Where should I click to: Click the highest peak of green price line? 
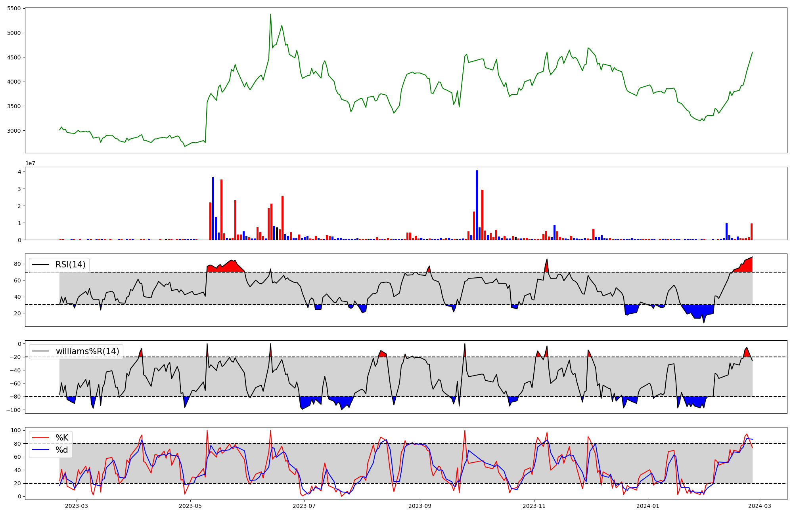(x=270, y=15)
